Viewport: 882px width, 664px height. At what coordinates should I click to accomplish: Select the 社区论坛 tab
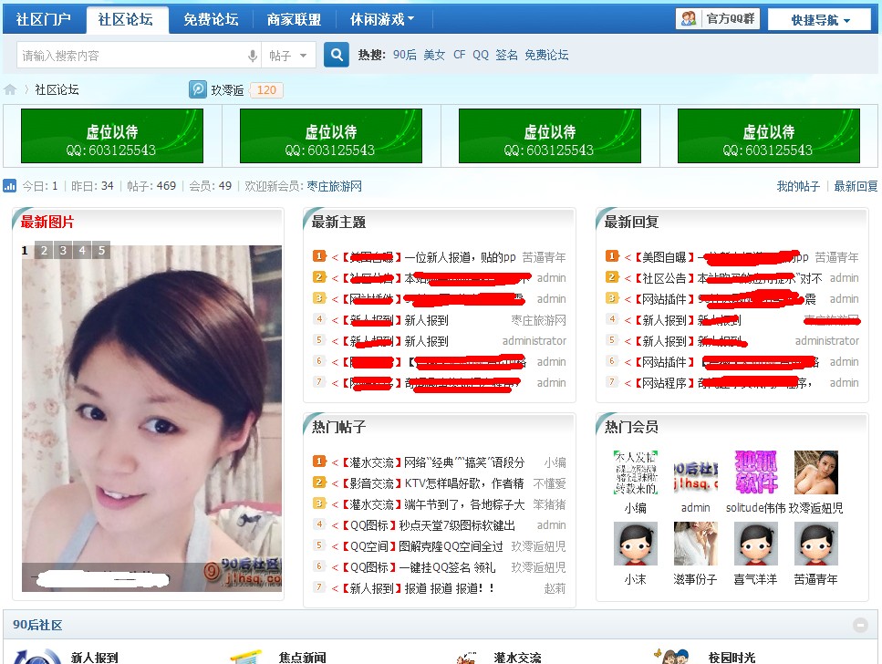tap(126, 20)
